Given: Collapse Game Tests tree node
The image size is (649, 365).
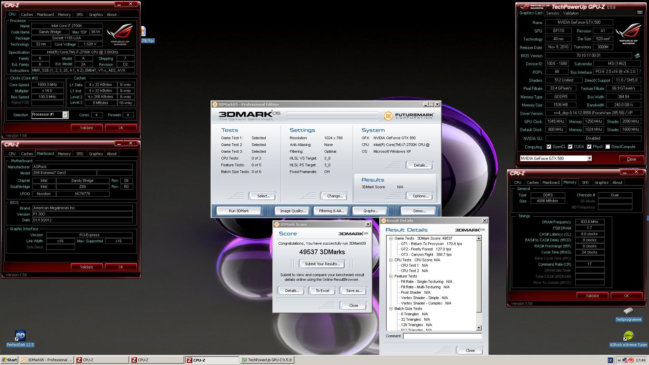Looking at the screenshot, I should pyautogui.click(x=391, y=239).
